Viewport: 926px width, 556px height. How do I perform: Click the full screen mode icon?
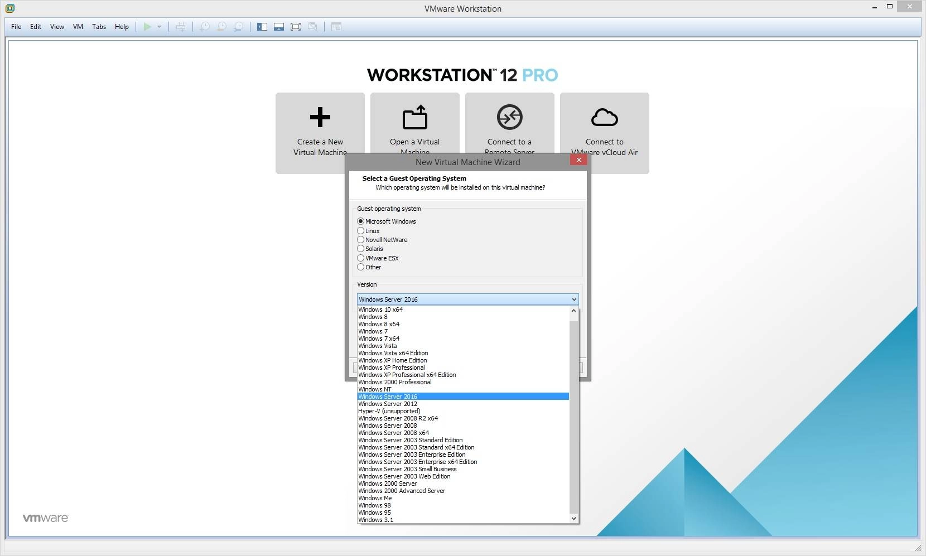coord(296,27)
